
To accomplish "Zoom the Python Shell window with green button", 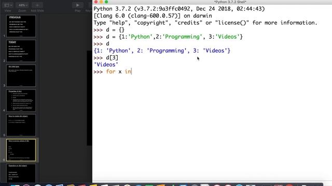I will (x=106, y=2).
